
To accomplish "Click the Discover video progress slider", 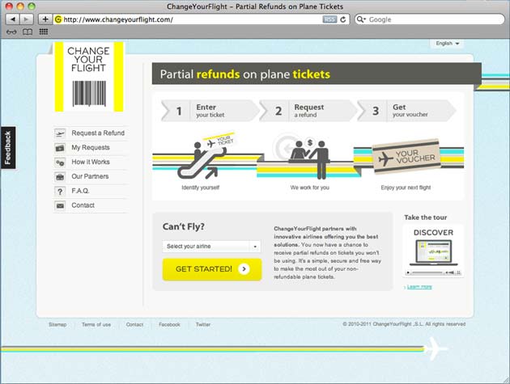I will pyautogui.click(x=427, y=272).
